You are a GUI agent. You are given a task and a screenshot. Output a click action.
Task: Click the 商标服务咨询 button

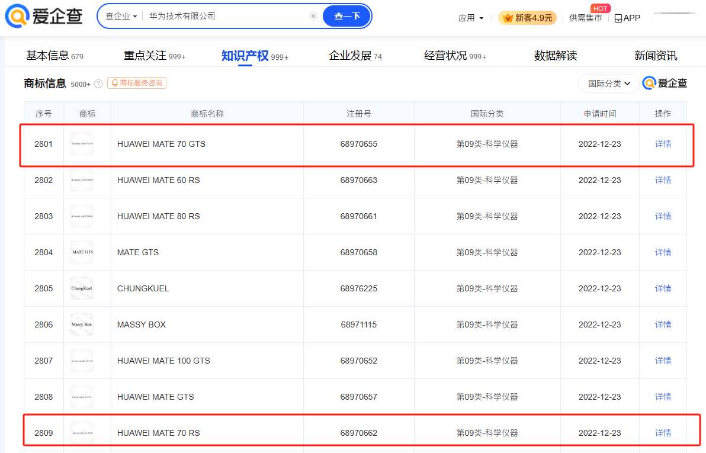[137, 83]
